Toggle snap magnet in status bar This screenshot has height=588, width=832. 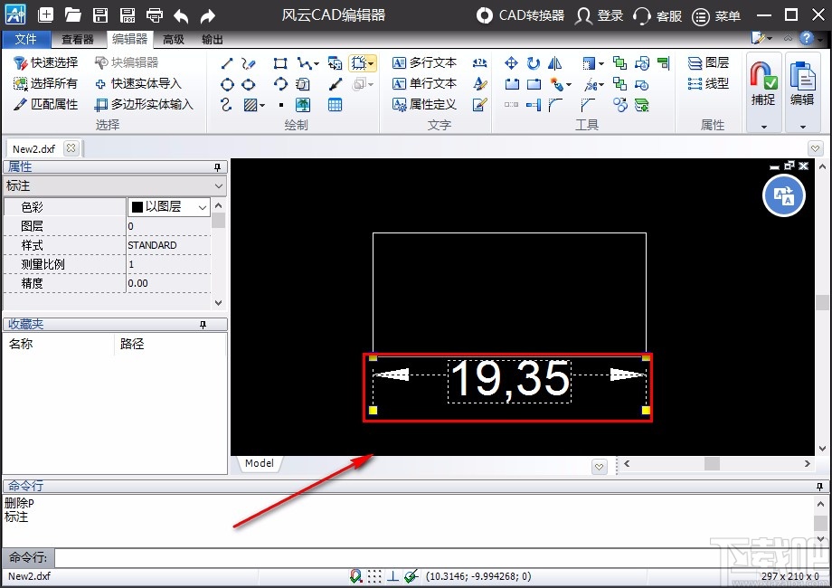coord(357,575)
